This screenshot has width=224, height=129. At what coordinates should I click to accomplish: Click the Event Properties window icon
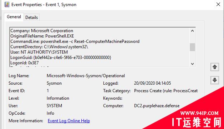pyautogui.click(x=7, y=5)
